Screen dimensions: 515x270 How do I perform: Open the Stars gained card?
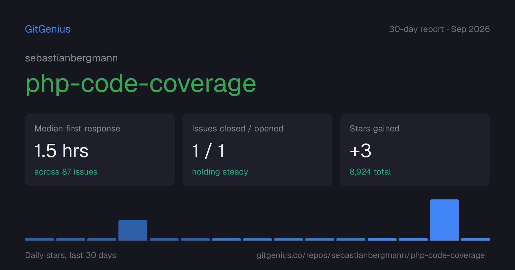pos(415,150)
